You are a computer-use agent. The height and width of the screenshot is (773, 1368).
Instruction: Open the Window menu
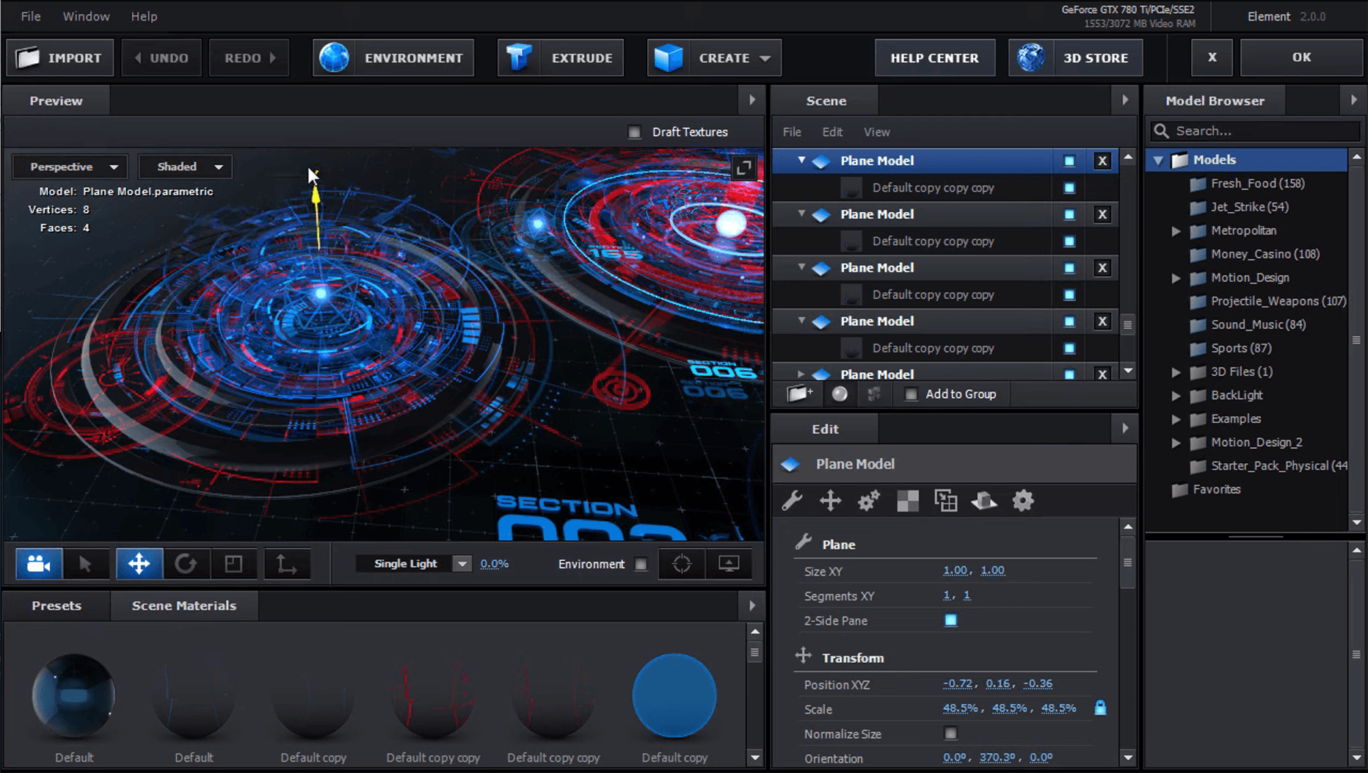pyautogui.click(x=86, y=16)
